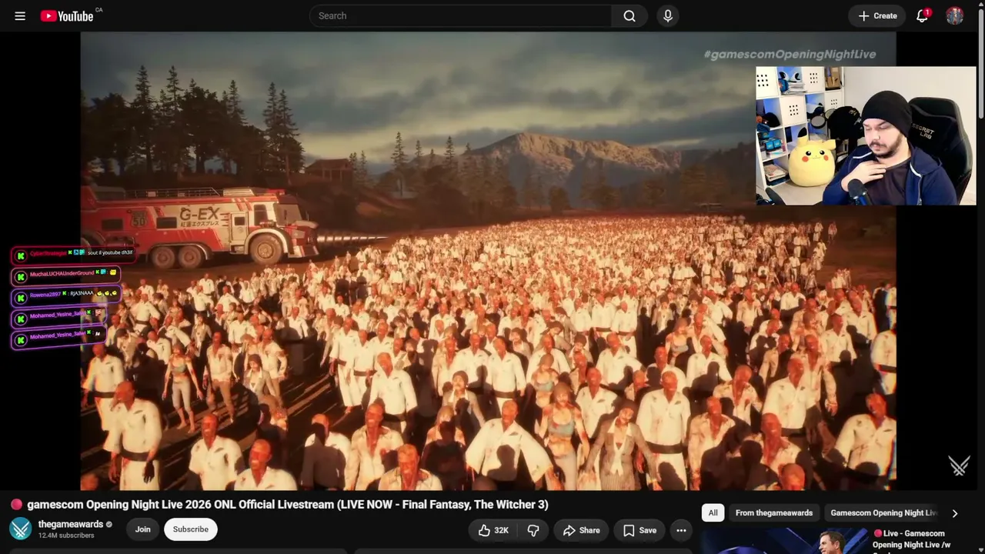Click the main video player area
985x554 pixels.
tap(488, 261)
